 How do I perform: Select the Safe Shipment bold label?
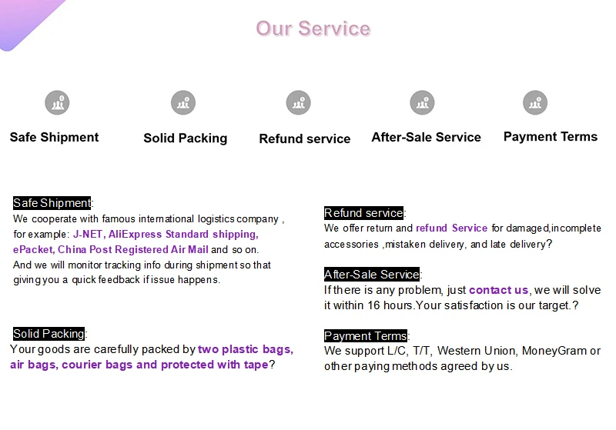(54, 138)
